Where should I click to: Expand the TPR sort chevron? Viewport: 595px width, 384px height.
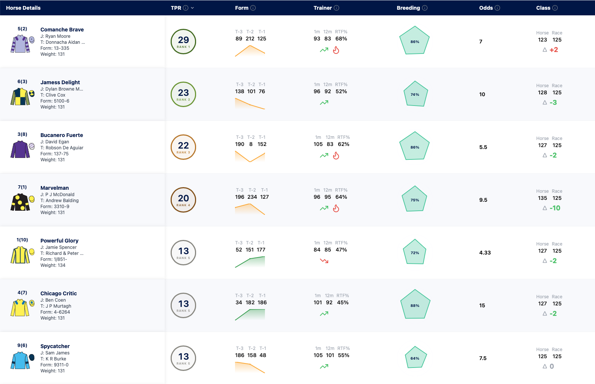tap(192, 8)
